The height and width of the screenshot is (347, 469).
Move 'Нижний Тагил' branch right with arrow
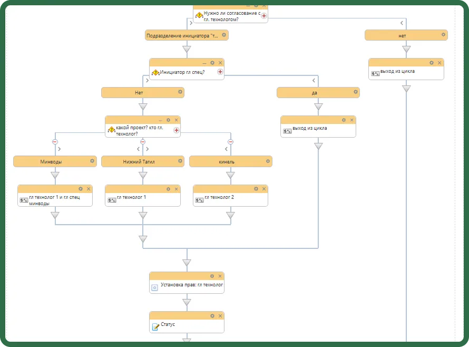148,149
